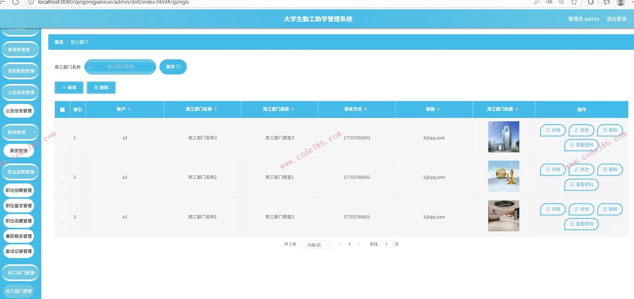Go to the next page arrow in pagination
This screenshot has width=634, height=299.
(359, 244)
